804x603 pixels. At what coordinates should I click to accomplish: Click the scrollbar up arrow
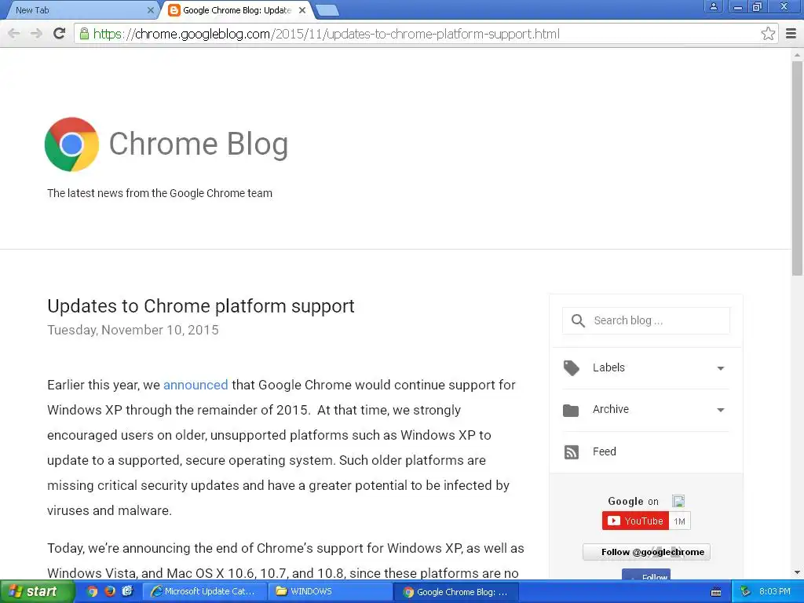coord(798,54)
